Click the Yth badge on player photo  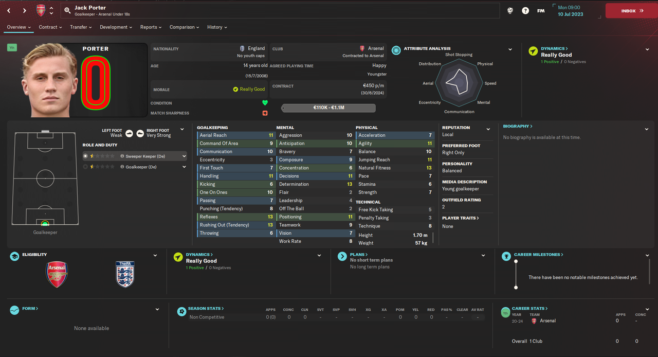pos(11,48)
